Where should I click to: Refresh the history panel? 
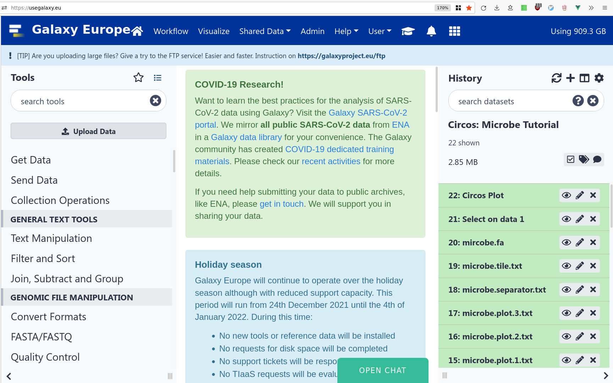point(556,78)
